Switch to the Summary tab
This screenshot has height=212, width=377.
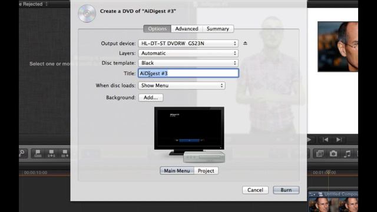(x=218, y=29)
